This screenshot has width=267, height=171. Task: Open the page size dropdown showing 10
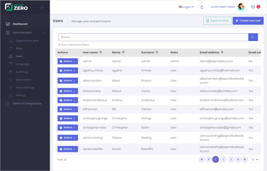[x=254, y=159]
